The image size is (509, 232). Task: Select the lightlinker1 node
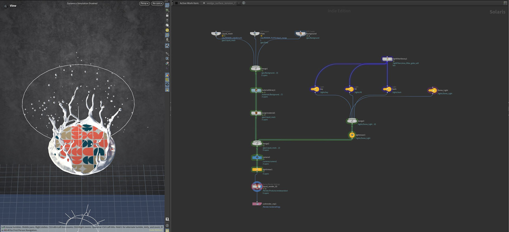tap(257, 169)
